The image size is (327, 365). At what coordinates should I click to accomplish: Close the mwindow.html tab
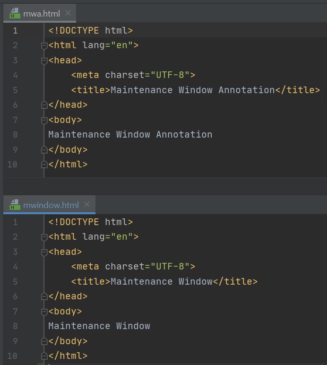click(86, 205)
